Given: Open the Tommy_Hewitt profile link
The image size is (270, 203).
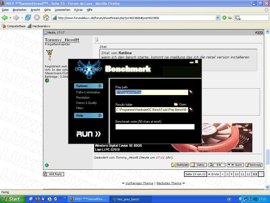Looking at the screenshot, I should coord(62,40).
